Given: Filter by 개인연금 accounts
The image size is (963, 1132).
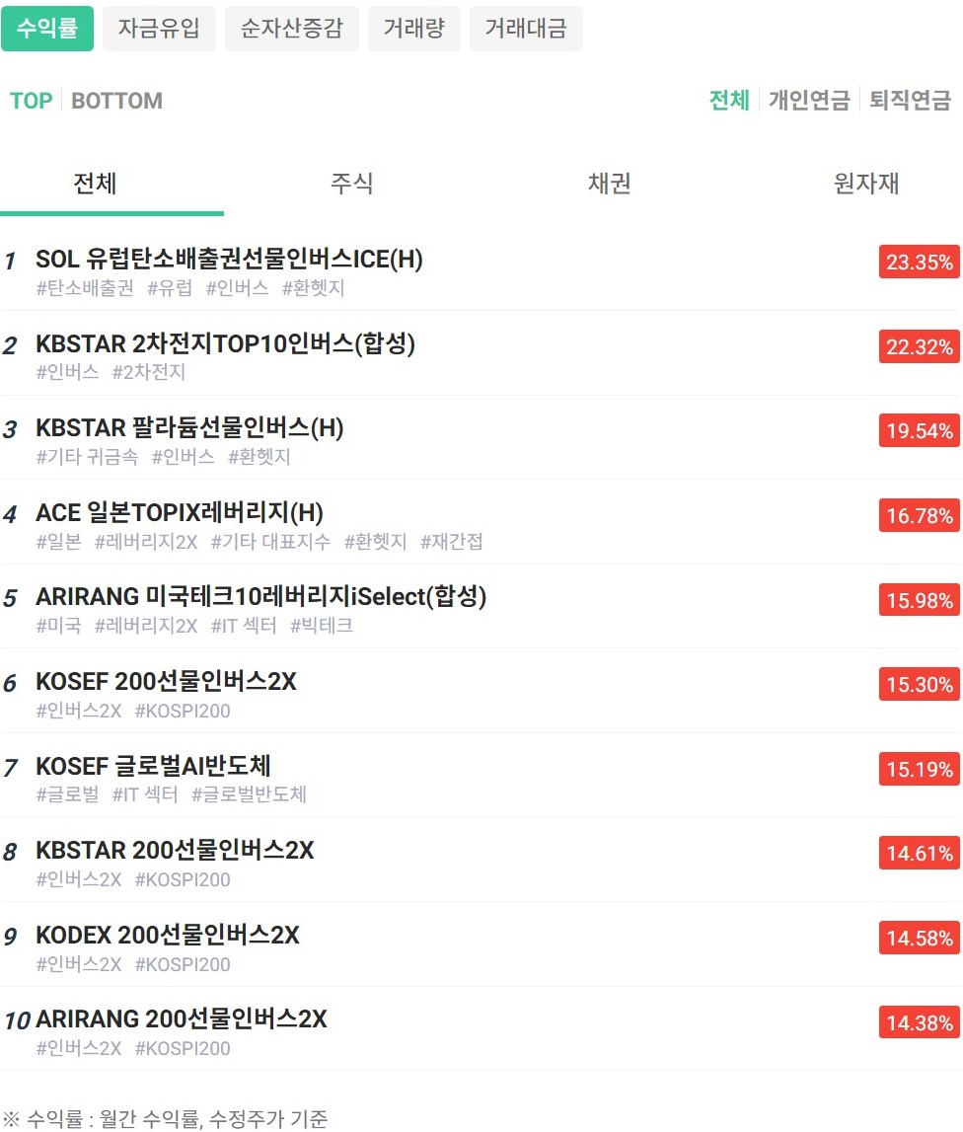Looking at the screenshot, I should (x=809, y=101).
